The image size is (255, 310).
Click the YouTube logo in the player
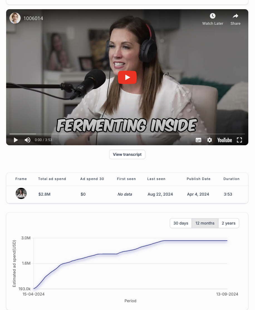click(225, 140)
